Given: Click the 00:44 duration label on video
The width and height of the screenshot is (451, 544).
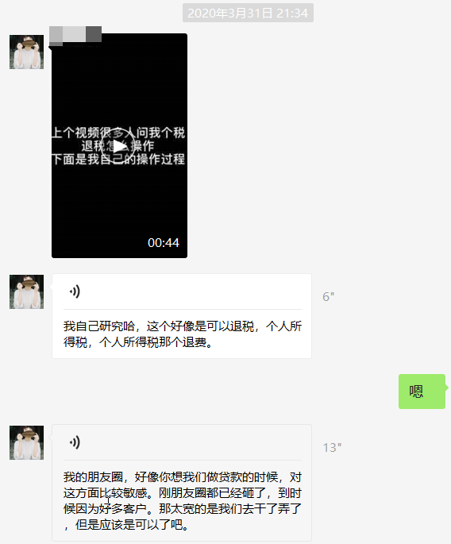Looking at the screenshot, I should pos(164,243).
